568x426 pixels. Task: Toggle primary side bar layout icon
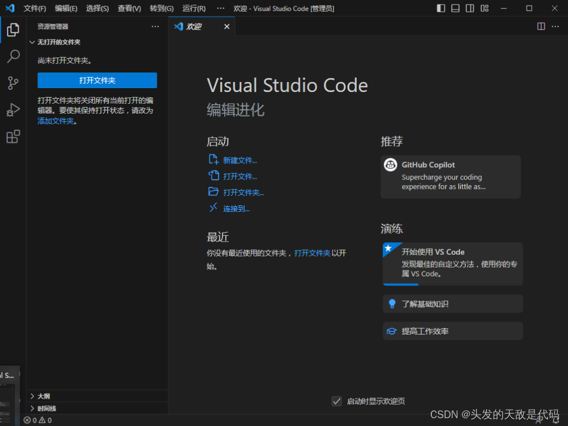441,8
